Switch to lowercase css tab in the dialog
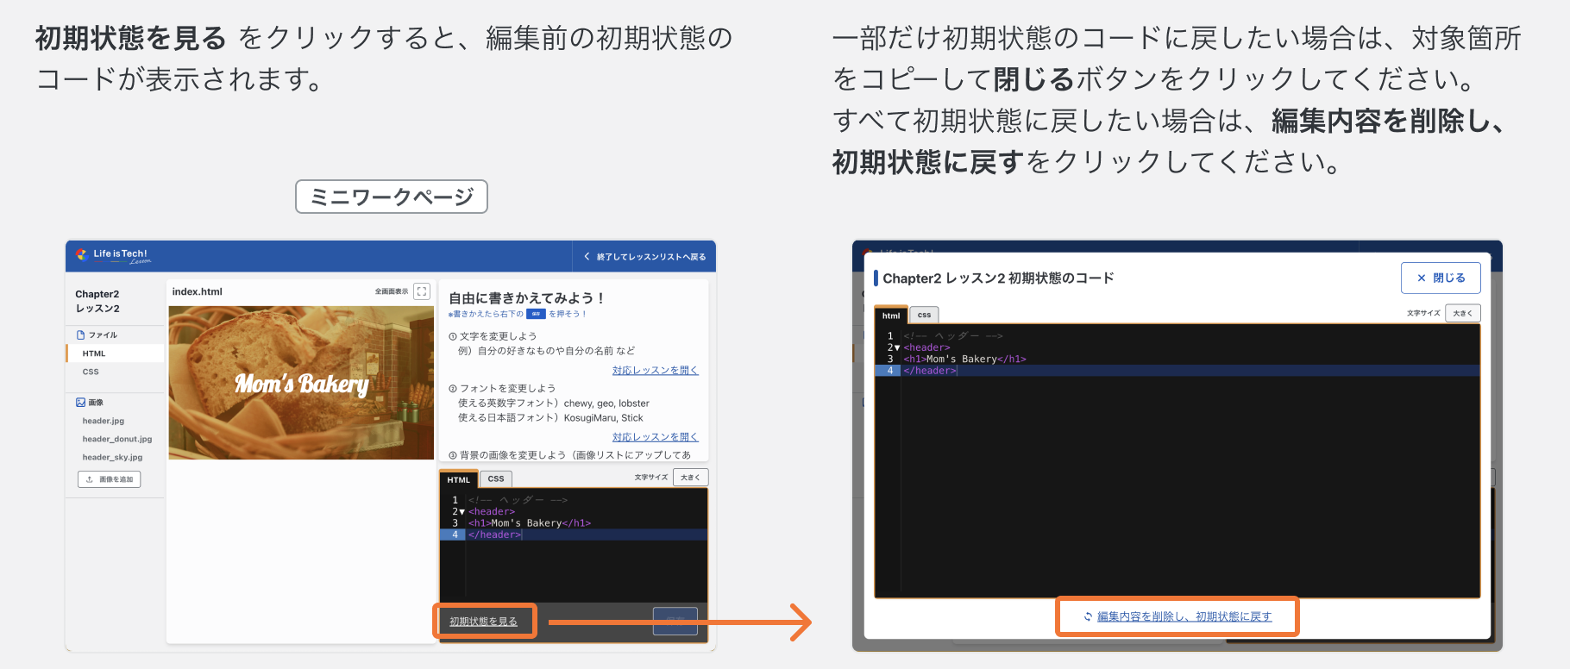Image resolution: width=1570 pixels, height=669 pixels. [x=924, y=315]
